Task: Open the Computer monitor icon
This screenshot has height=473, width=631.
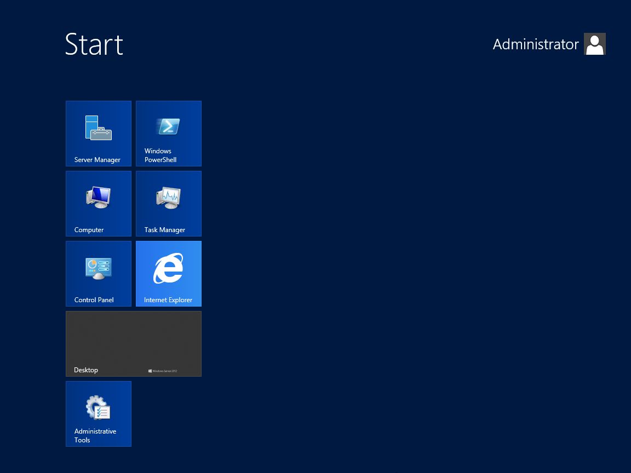Action: coord(99,197)
